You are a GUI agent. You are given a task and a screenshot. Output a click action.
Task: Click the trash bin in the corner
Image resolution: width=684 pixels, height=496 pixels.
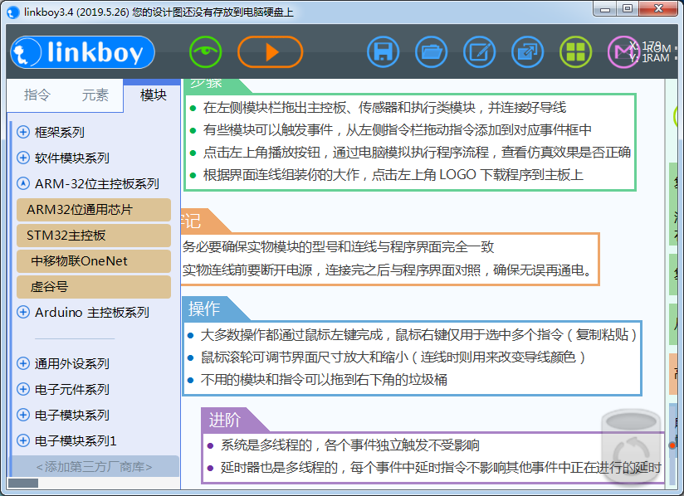(631, 445)
